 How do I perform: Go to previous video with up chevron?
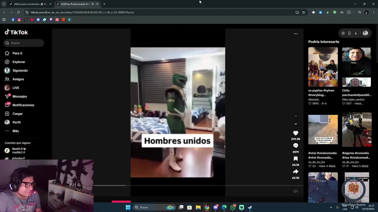(296, 116)
